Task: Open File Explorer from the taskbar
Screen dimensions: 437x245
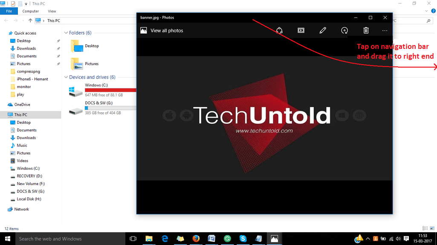Action: click(149, 239)
